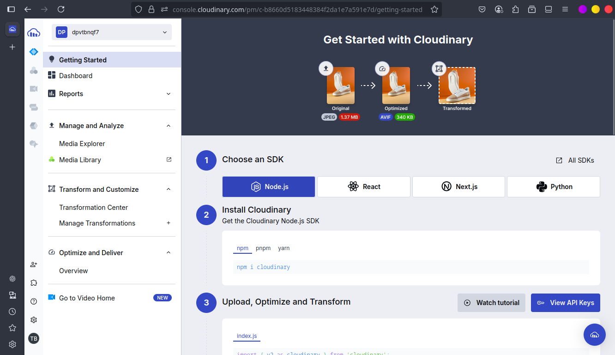The width and height of the screenshot is (615, 355).
Task: Select the React SDK option
Action: 364,187
